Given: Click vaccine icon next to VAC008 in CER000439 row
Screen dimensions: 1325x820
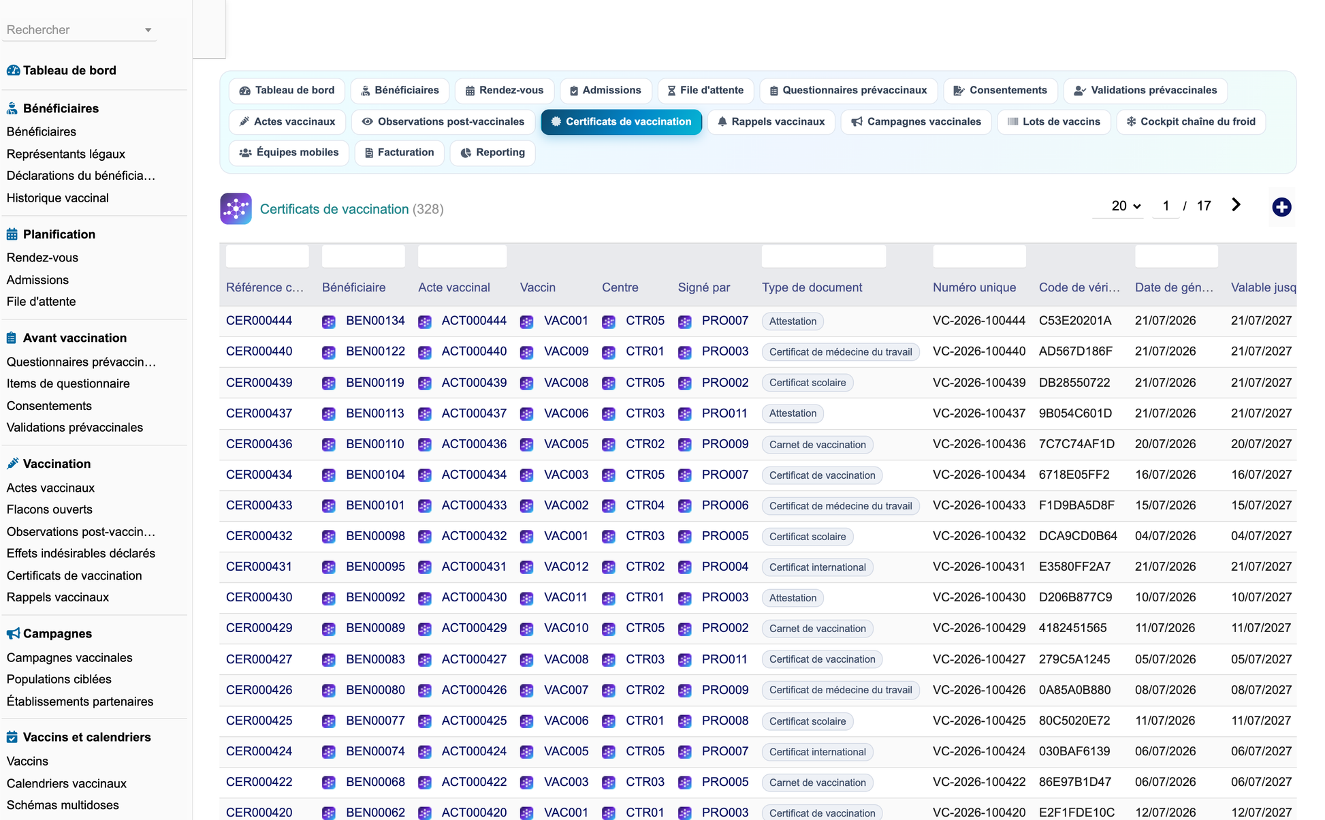Looking at the screenshot, I should (526, 383).
